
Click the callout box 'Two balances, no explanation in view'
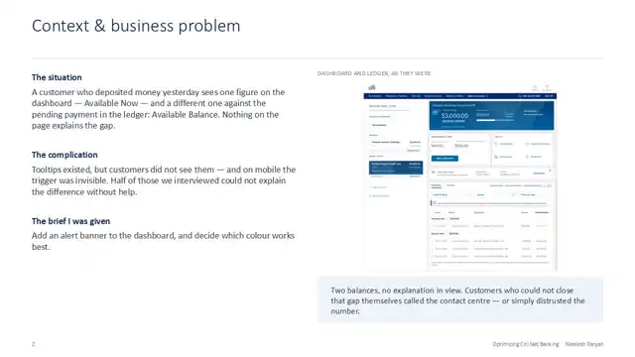[x=460, y=299]
